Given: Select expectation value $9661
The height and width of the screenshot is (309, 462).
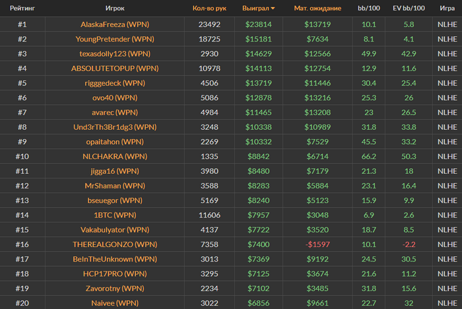Looking at the screenshot, I should click(x=317, y=303).
